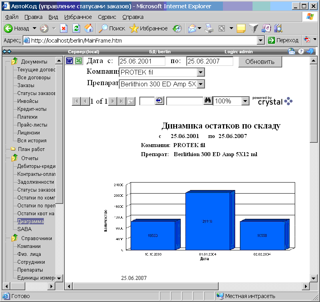Click the funnel filter toolbar icon
Viewport: 320px width, 302px height.
253,28
